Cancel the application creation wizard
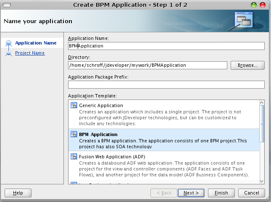The width and height of the screenshot is (271, 202). pos(251,193)
